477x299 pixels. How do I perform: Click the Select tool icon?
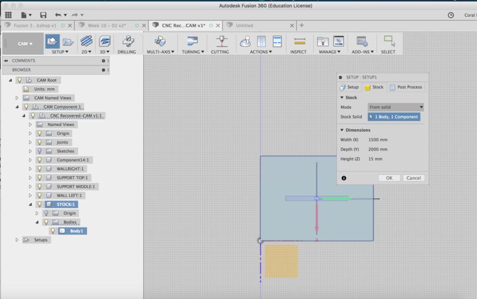point(389,41)
